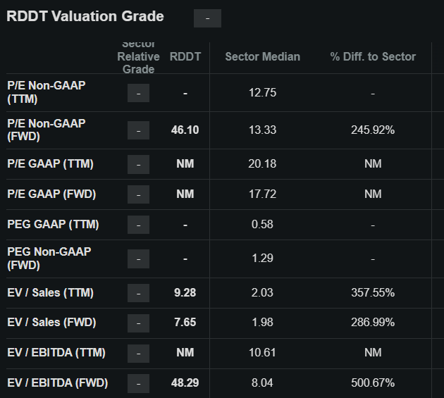Click the overall RDDT Valuation Grade badge

click(x=207, y=18)
